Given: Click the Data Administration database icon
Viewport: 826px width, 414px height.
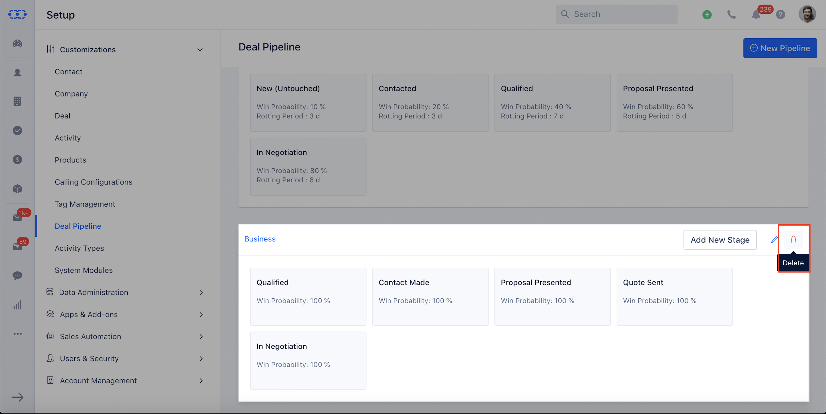Looking at the screenshot, I should (x=50, y=292).
